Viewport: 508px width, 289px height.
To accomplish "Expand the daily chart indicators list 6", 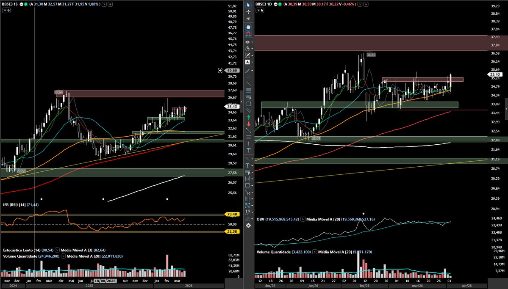I will [260, 10].
